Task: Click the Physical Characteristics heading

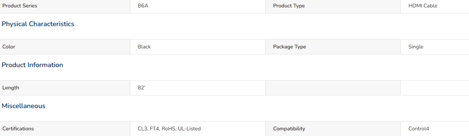Action: (x=38, y=24)
